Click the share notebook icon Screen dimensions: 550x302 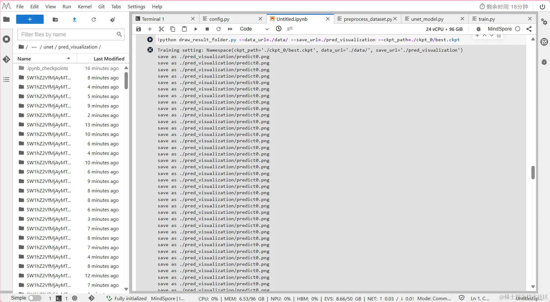529,29
